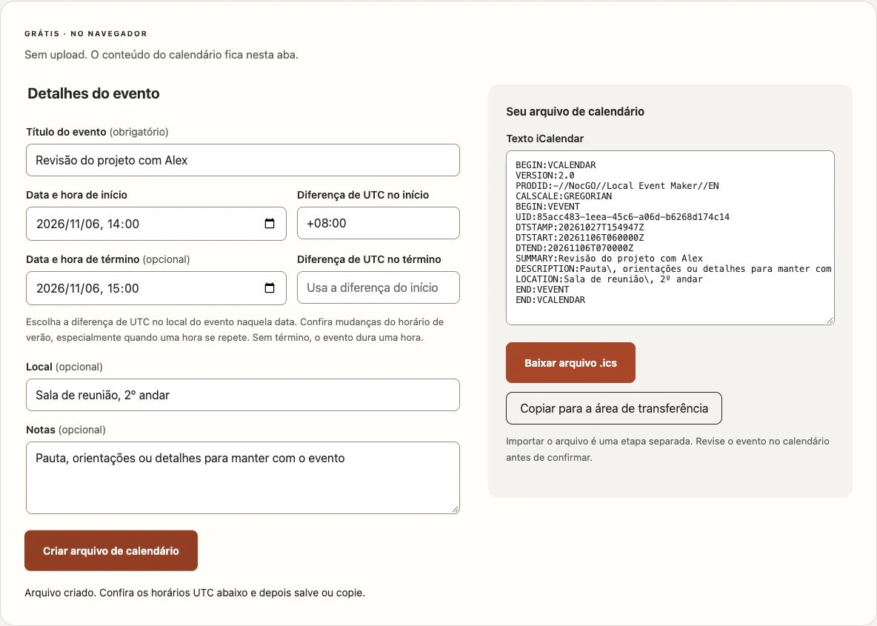
Task: Focus the end date field 2026/11/06, 15:00
Action: (156, 288)
